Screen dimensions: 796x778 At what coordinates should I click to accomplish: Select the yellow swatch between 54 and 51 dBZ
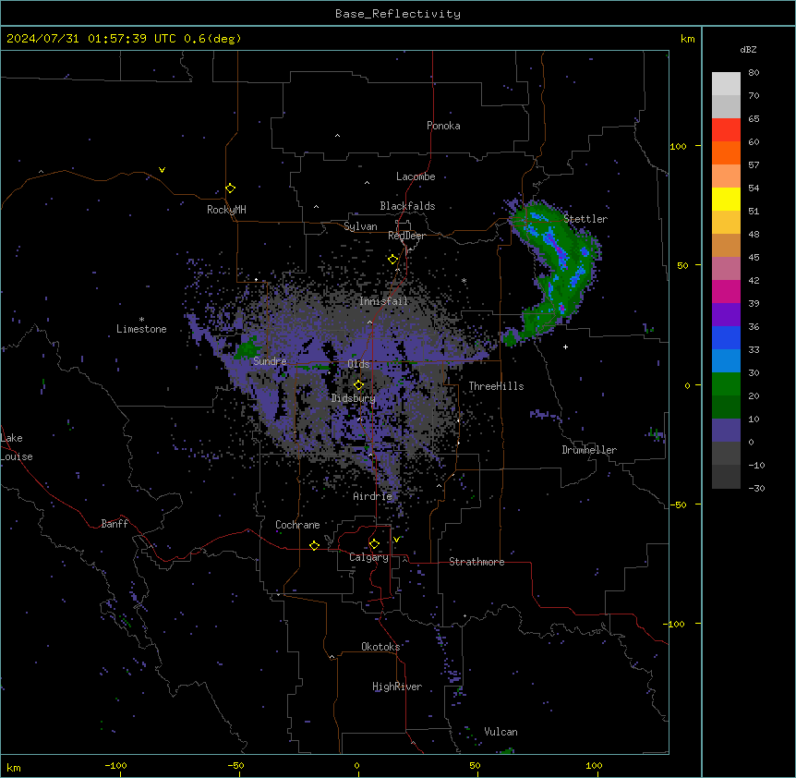[x=726, y=199]
